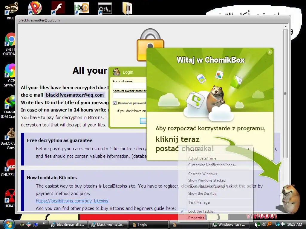Click the Show Desktop quick launch icon
Viewport: 306px width, 229px height.
36,224
